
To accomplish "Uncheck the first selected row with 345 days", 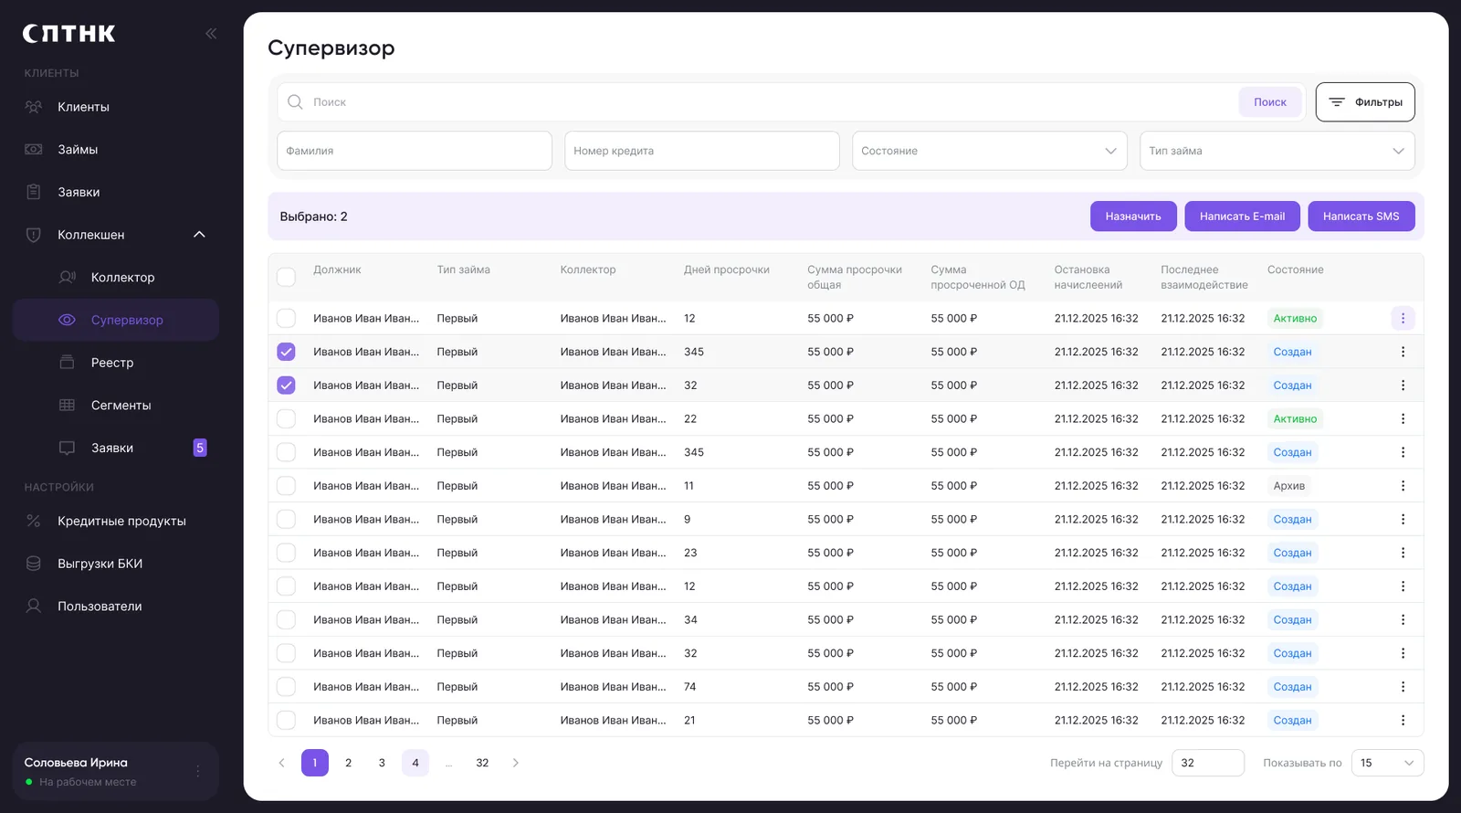I will coord(286,352).
